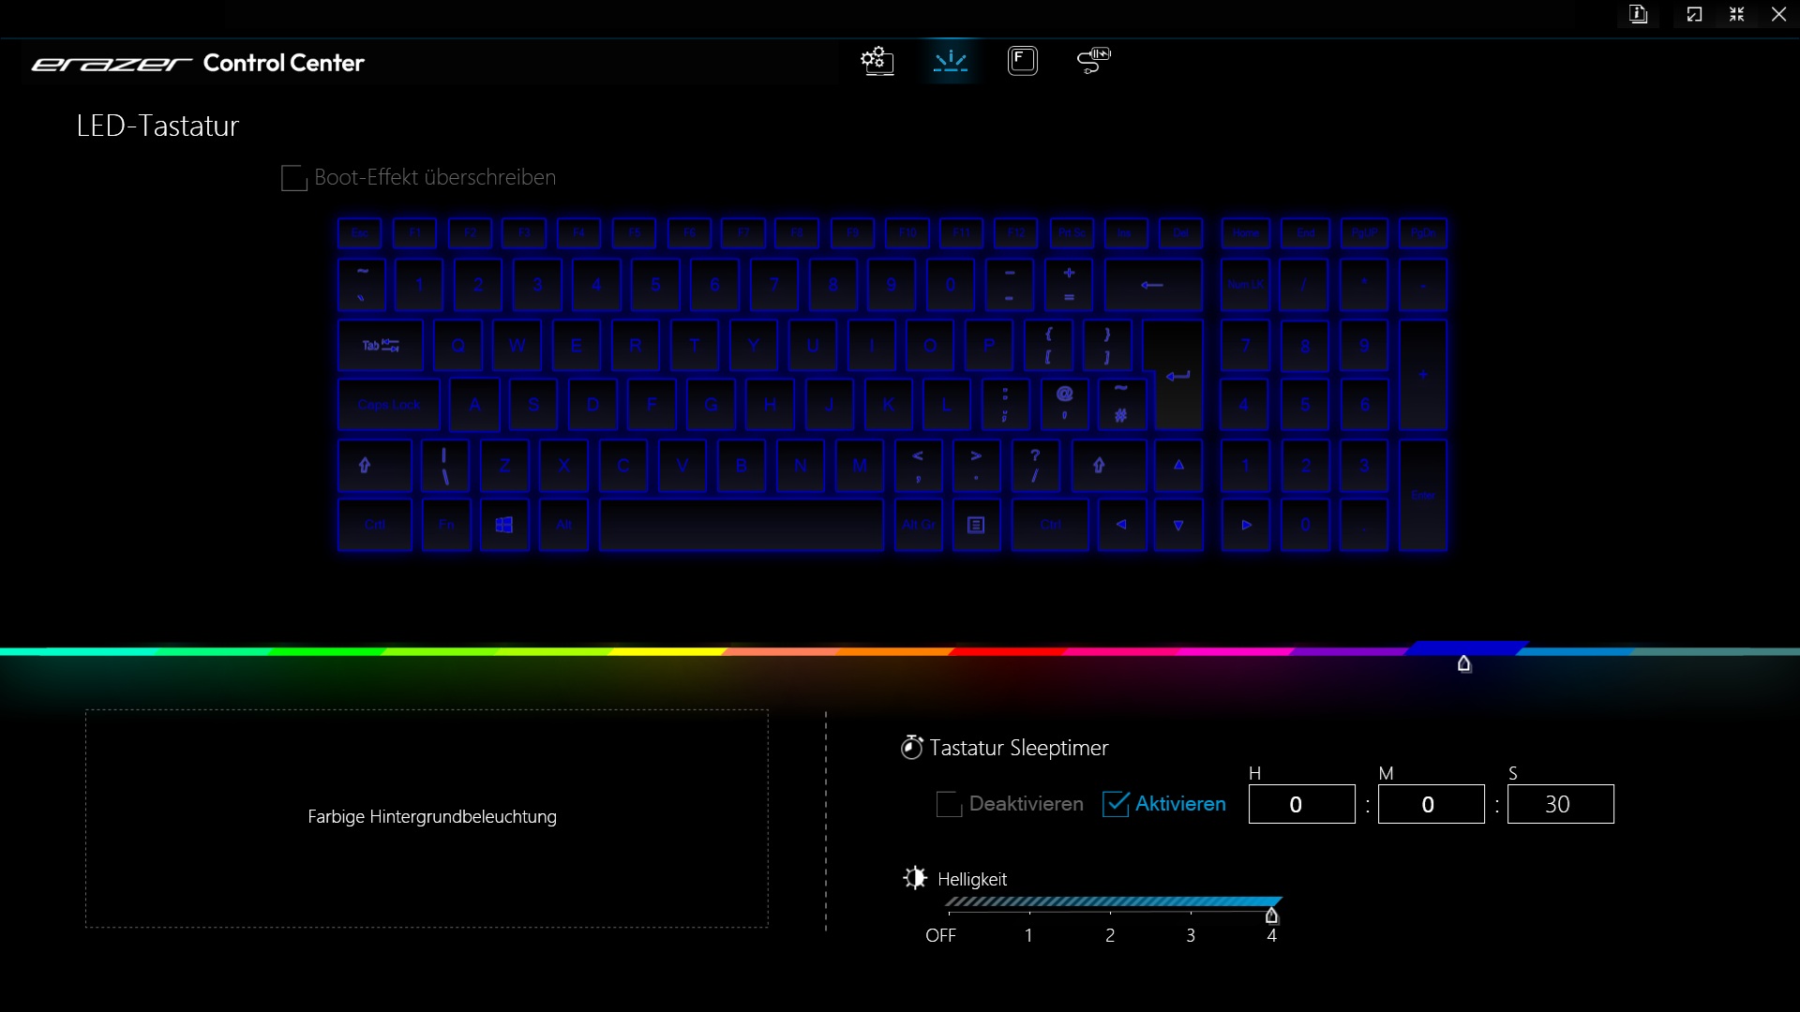Click the space bar on keyboard diagram

741,525
